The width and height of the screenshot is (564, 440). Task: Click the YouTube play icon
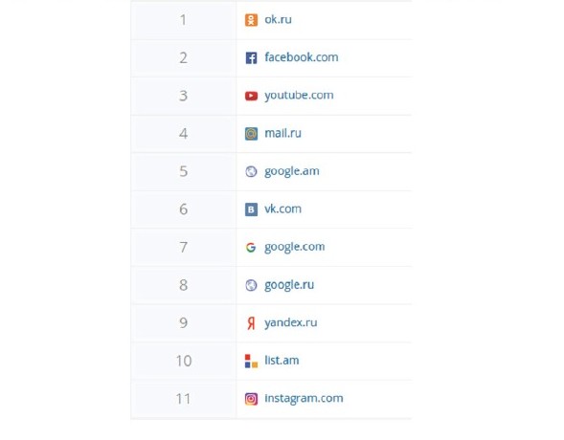pos(251,96)
